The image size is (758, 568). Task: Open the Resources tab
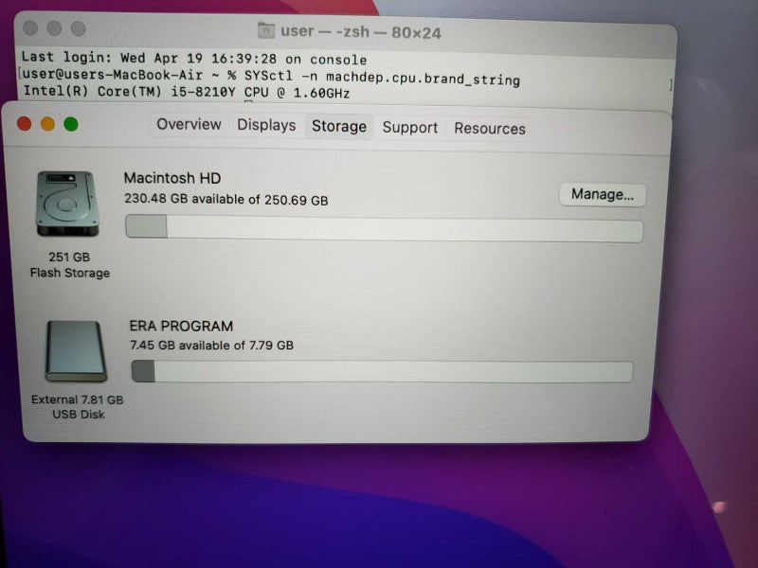point(489,129)
